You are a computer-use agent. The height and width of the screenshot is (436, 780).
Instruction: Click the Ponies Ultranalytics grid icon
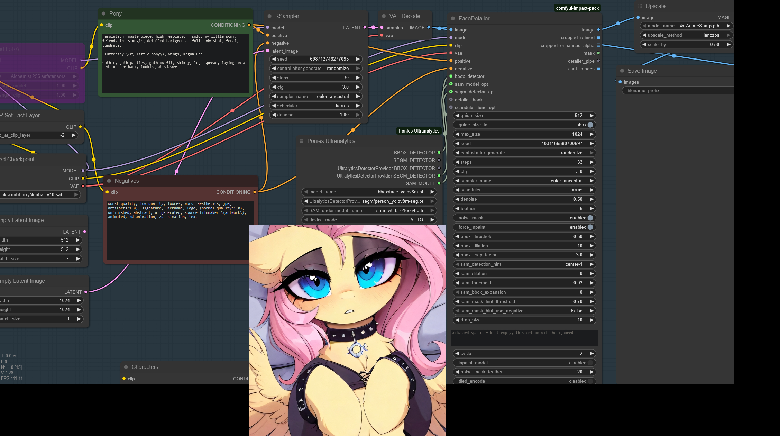pos(301,141)
